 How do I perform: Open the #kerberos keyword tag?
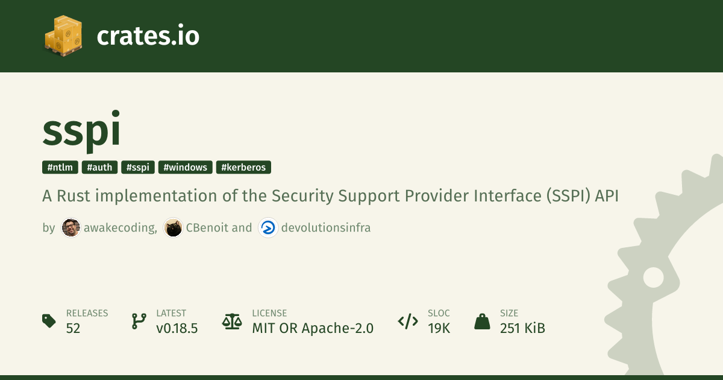tap(243, 167)
